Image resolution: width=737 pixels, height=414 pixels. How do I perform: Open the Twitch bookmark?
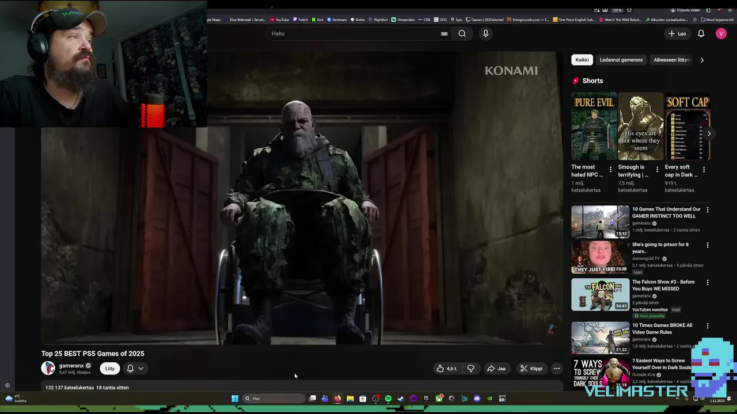pos(300,20)
